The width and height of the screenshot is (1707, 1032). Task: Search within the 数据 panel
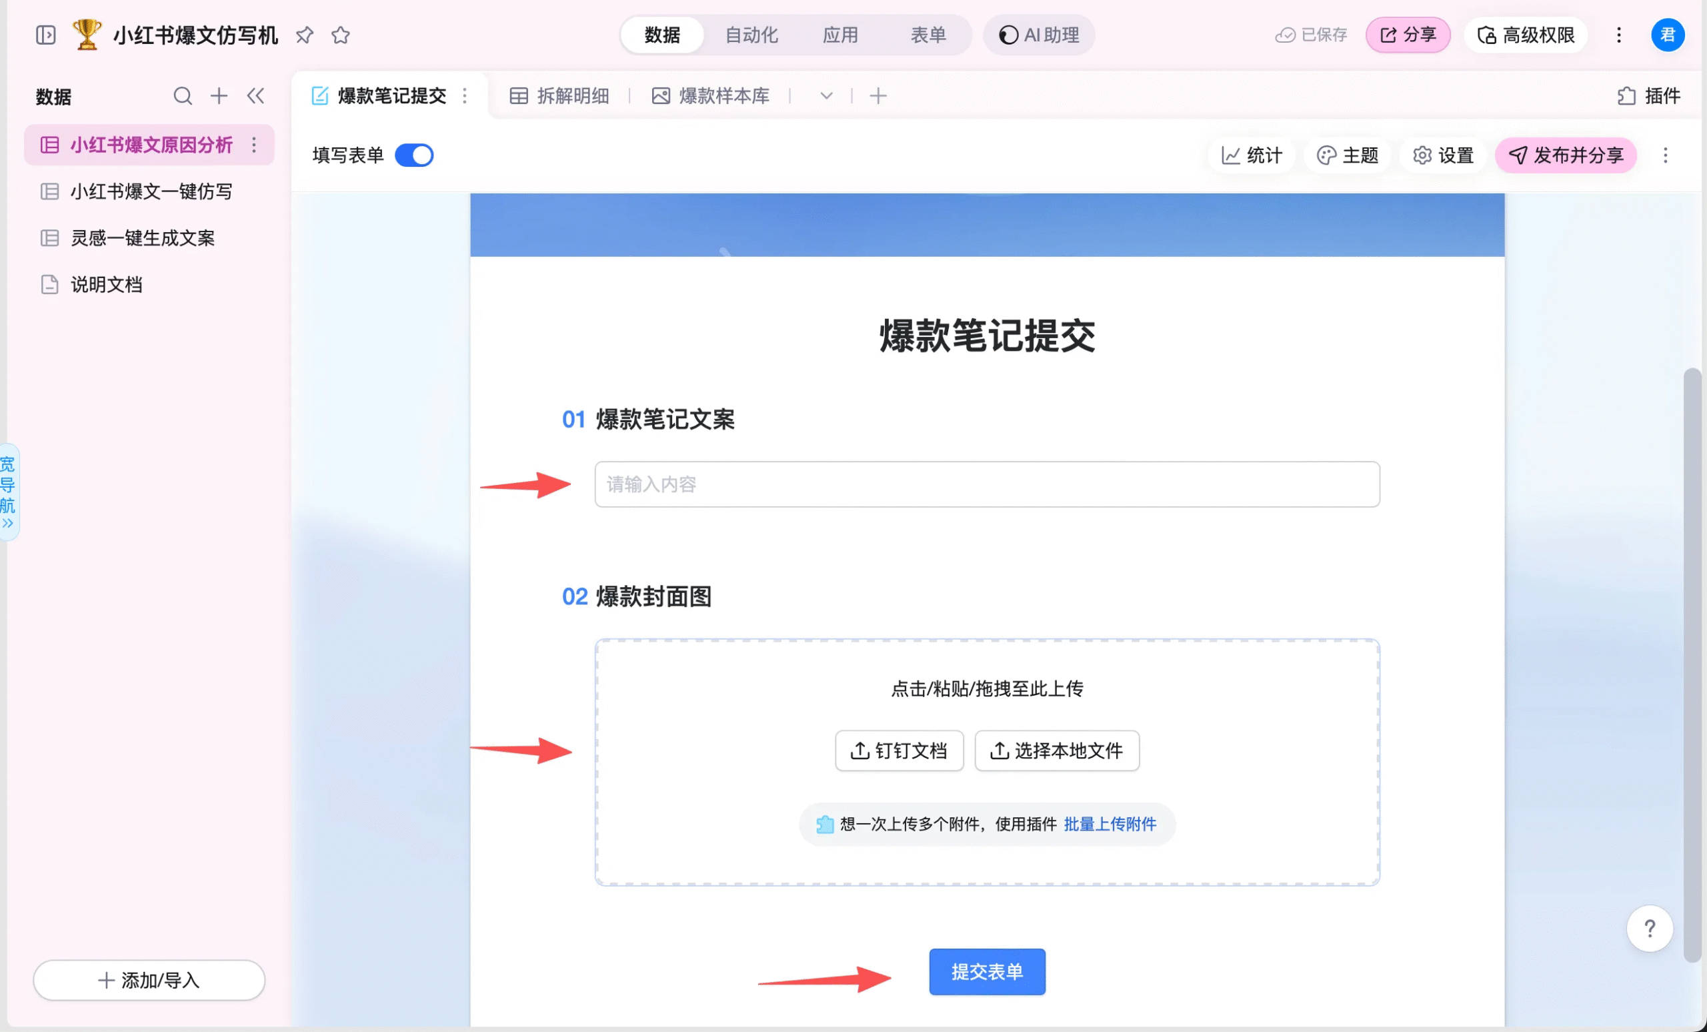pos(182,95)
